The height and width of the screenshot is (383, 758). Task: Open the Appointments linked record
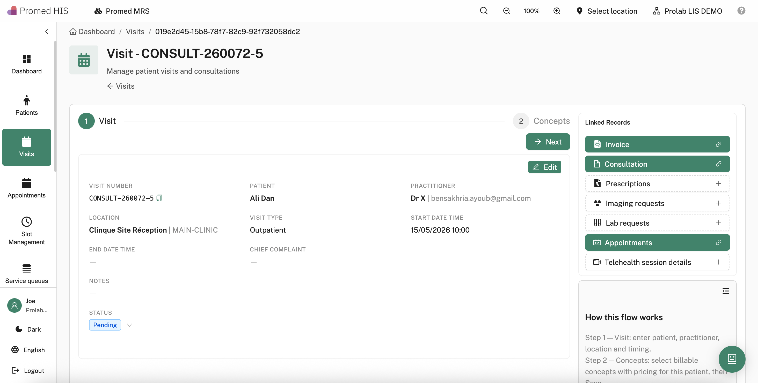click(657, 242)
